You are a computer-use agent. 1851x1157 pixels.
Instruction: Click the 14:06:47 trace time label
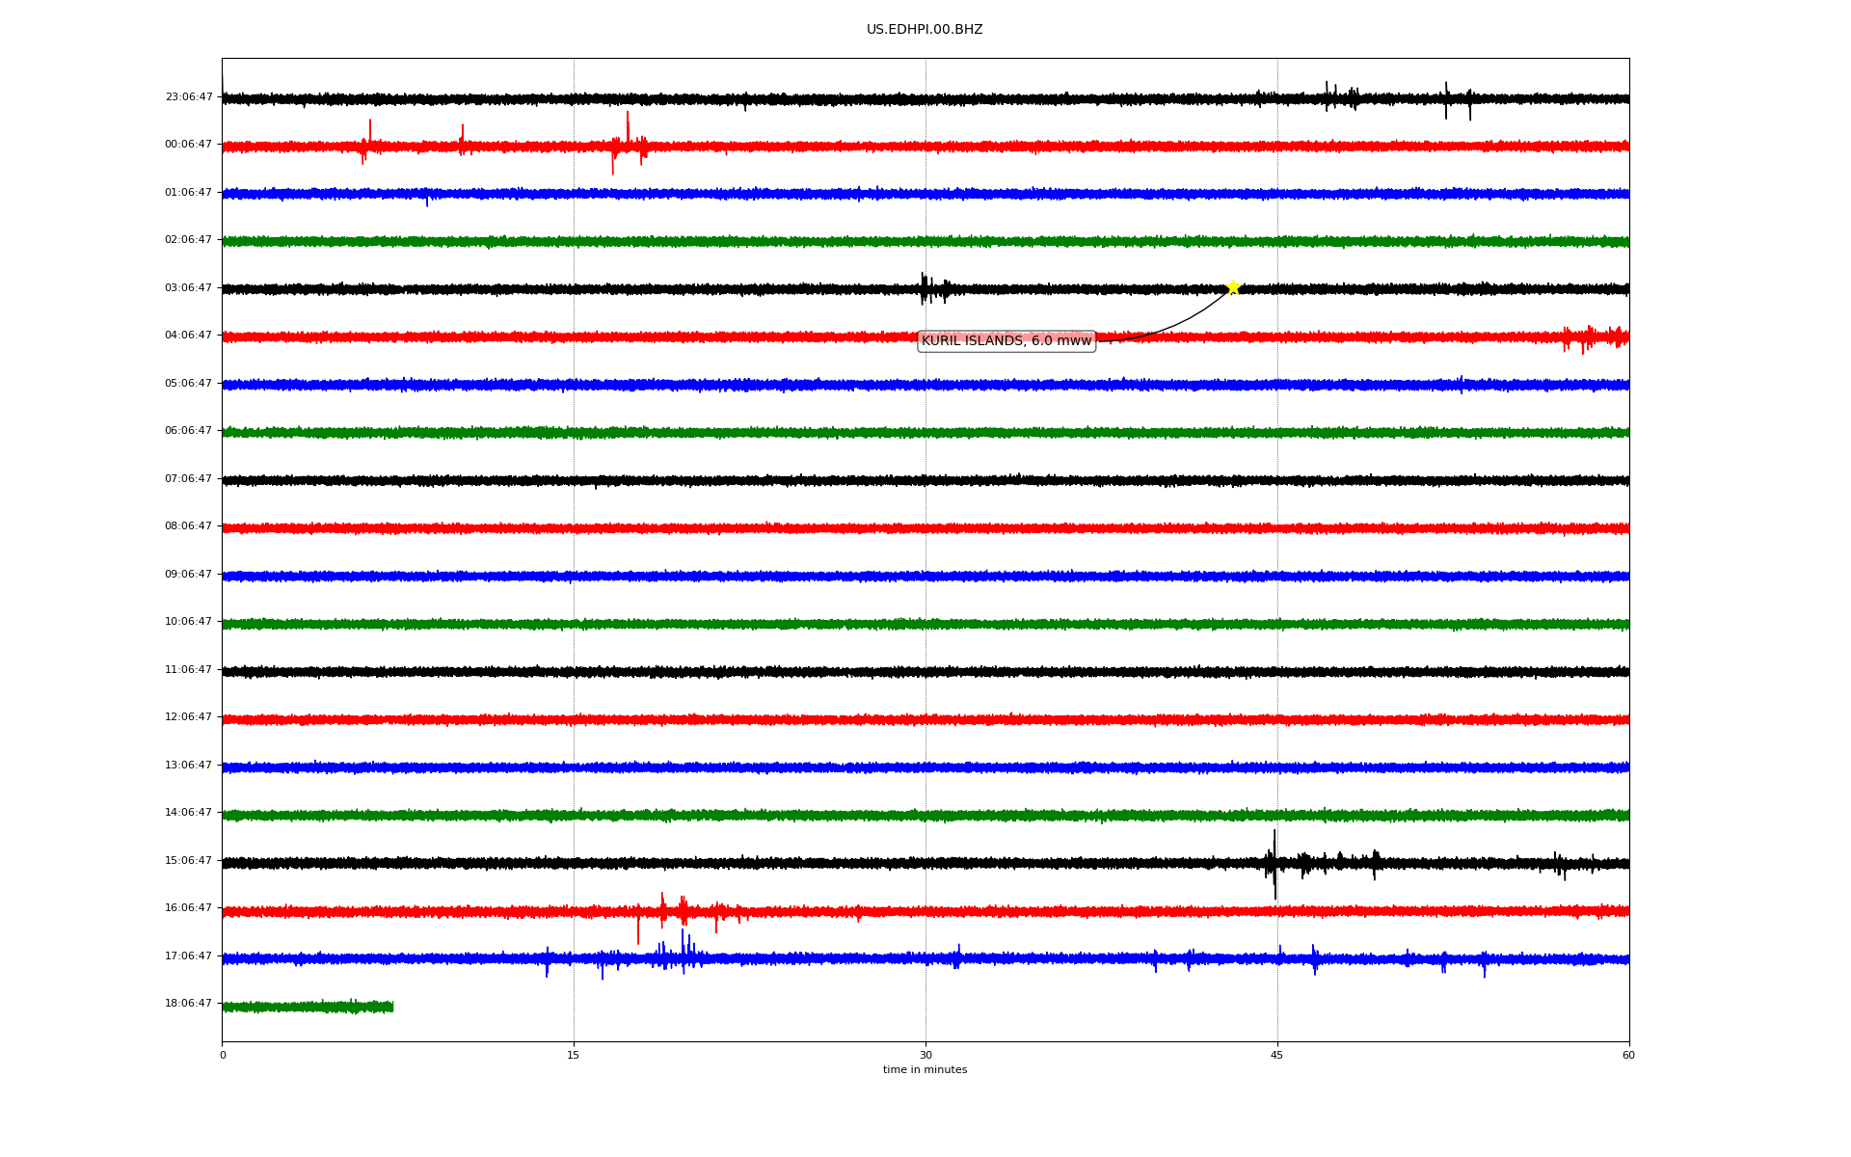click(188, 813)
